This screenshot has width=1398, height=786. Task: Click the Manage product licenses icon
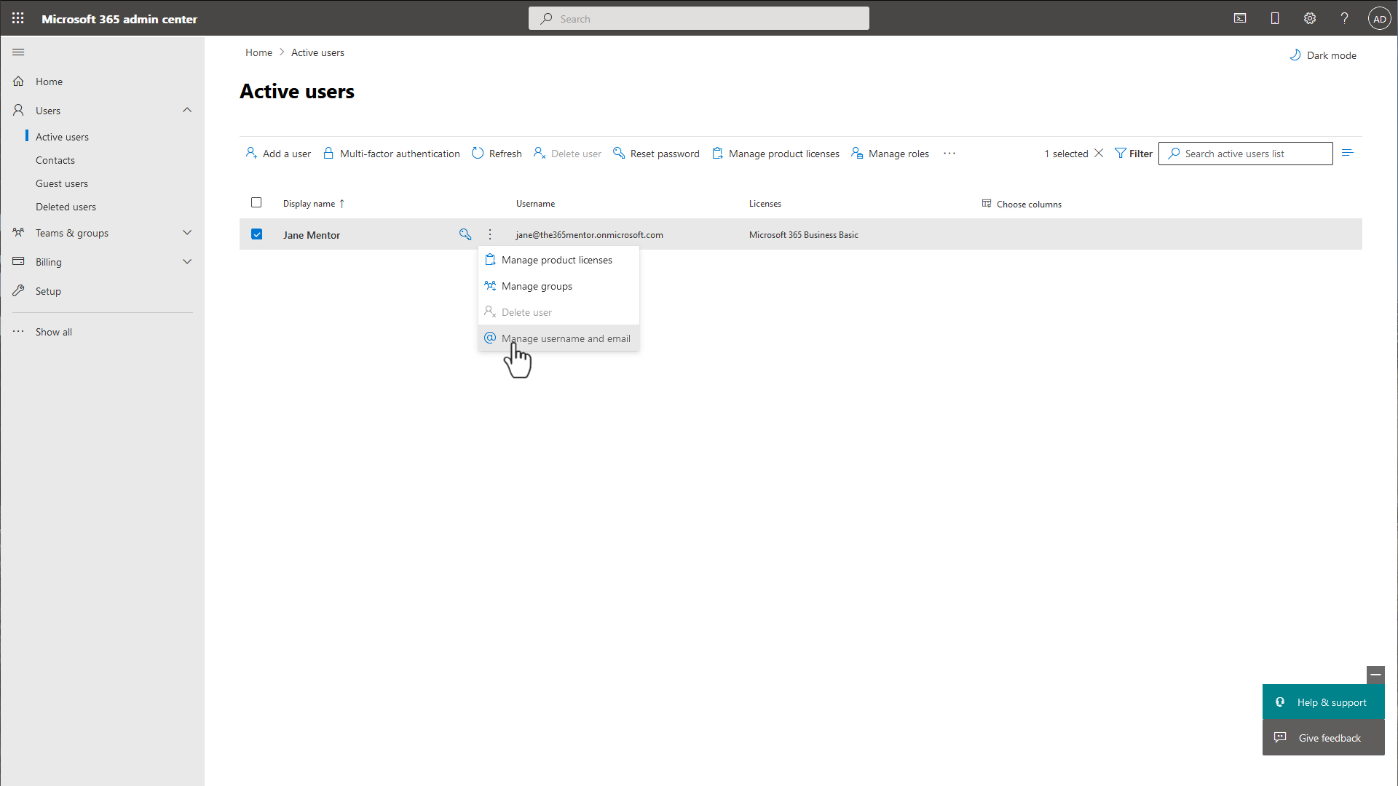490,259
